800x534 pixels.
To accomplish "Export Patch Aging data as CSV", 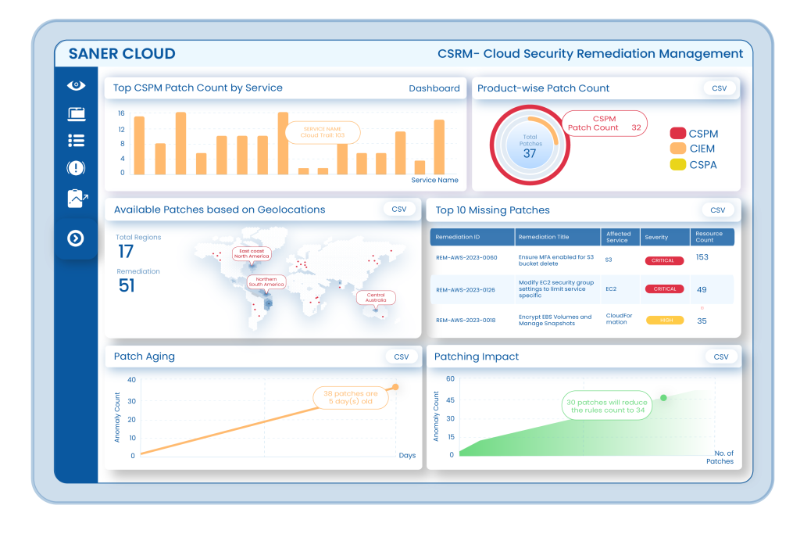I will 402,357.
